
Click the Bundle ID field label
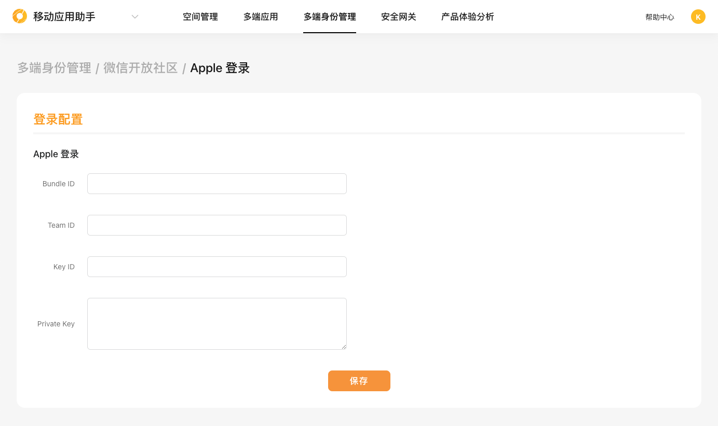coord(59,184)
